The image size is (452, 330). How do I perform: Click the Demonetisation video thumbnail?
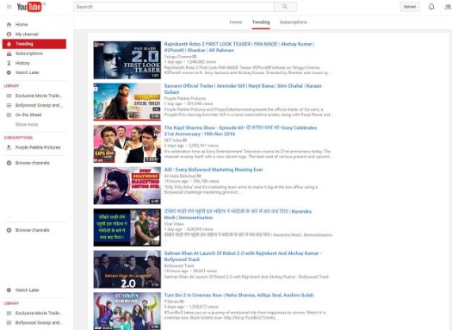coord(127,227)
